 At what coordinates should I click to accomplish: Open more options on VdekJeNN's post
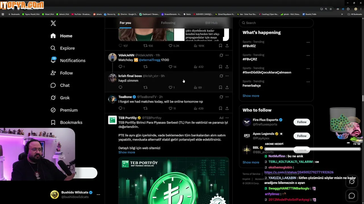[227, 55]
